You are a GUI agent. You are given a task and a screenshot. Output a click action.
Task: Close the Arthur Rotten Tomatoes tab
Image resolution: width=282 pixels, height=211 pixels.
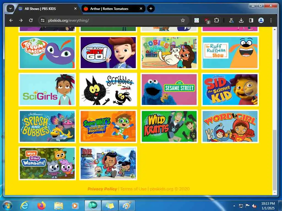coord(141,9)
